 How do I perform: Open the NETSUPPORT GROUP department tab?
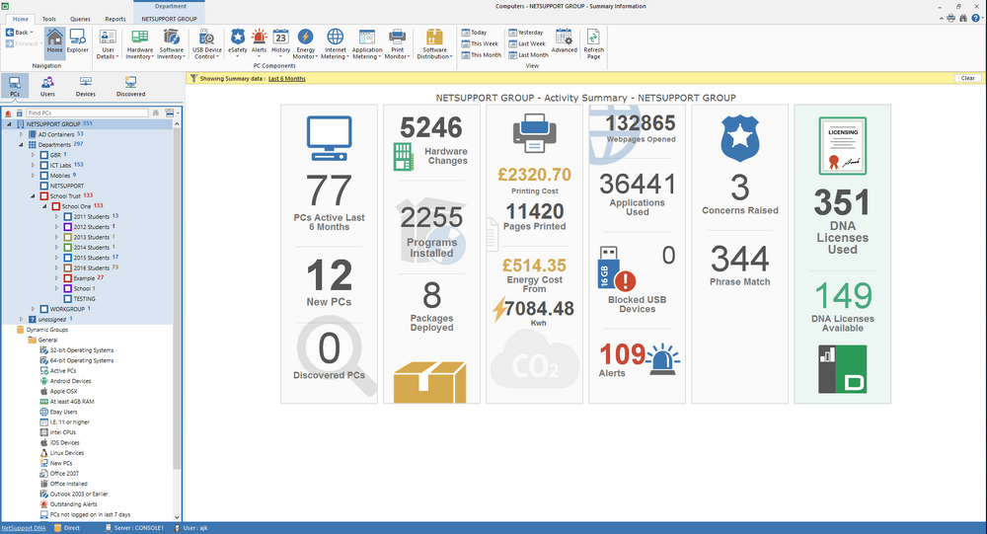tap(169, 19)
